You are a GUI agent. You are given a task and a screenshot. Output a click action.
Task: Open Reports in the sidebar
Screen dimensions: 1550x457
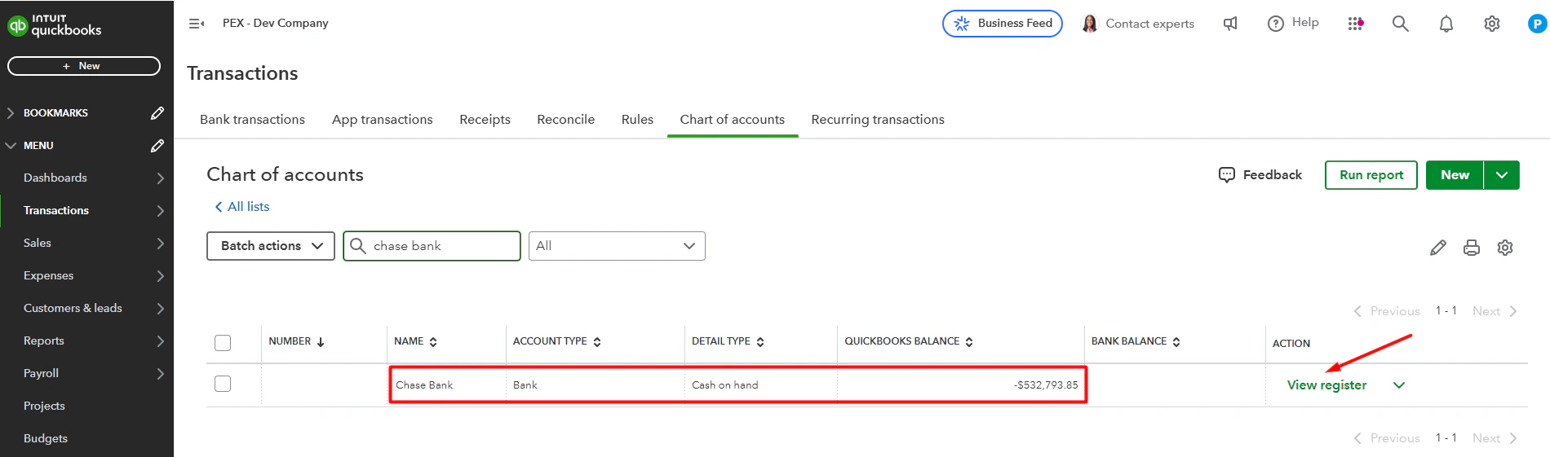point(44,341)
